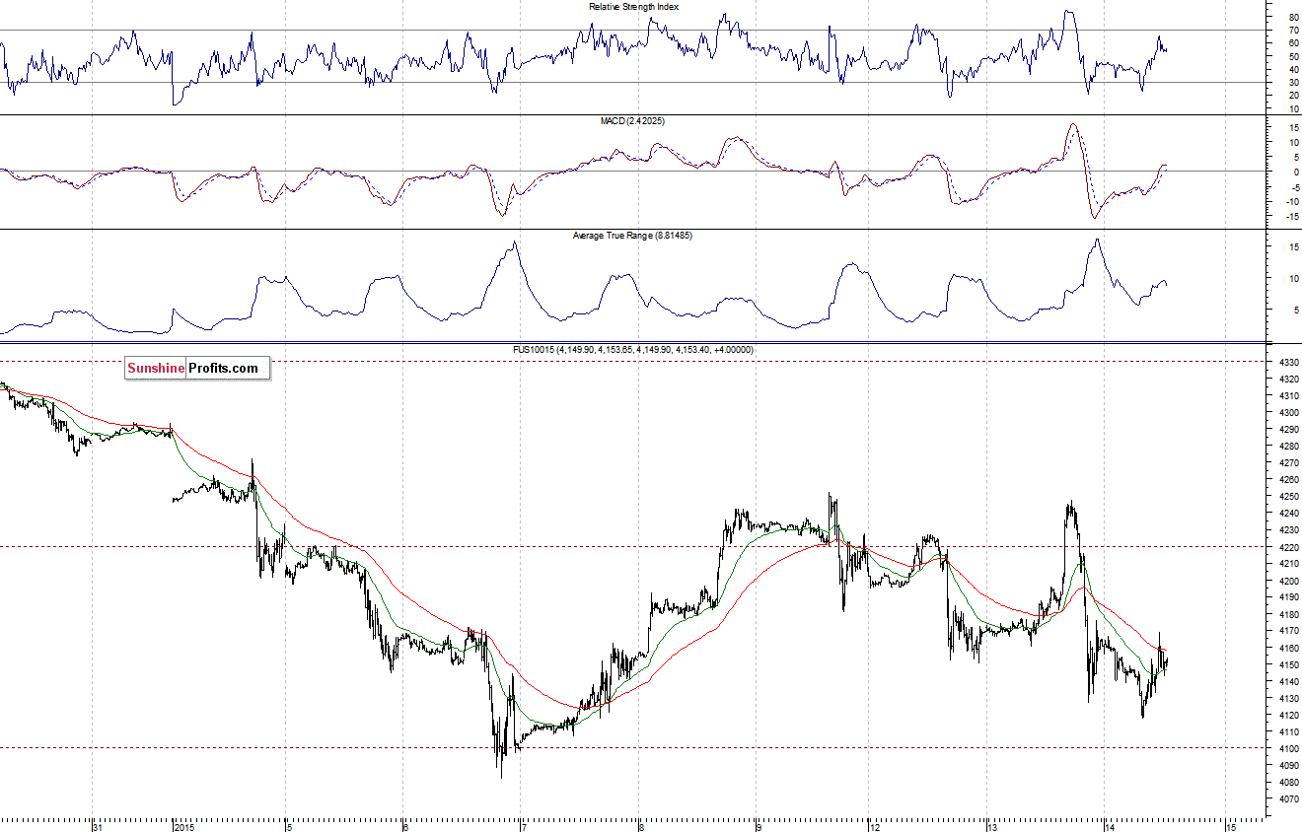This screenshot has height=832, width=1302.
Task: Click the 9 date label on time axis
Action: pyautogui.click(x=758, y=827)
